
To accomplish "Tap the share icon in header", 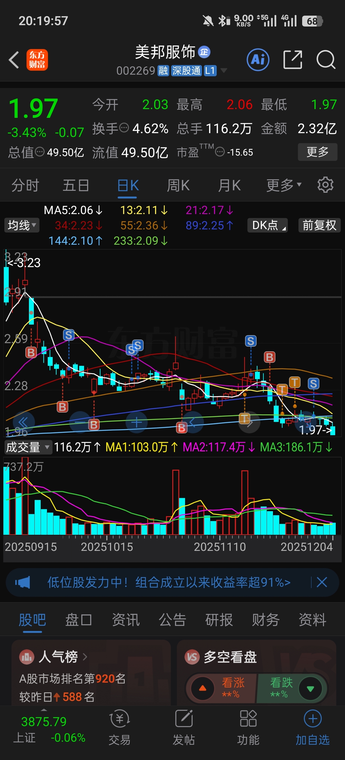I will [x=293, y=60].
